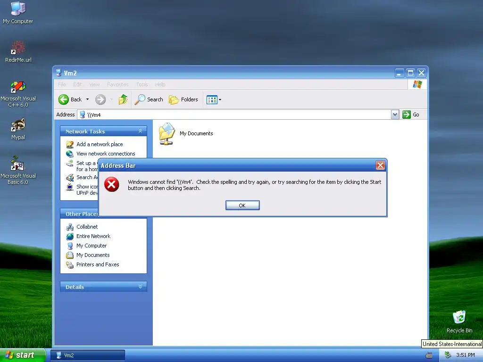Click the red error icon in the dialog
Screen dimensions: 483x362
tap(111, 184)
